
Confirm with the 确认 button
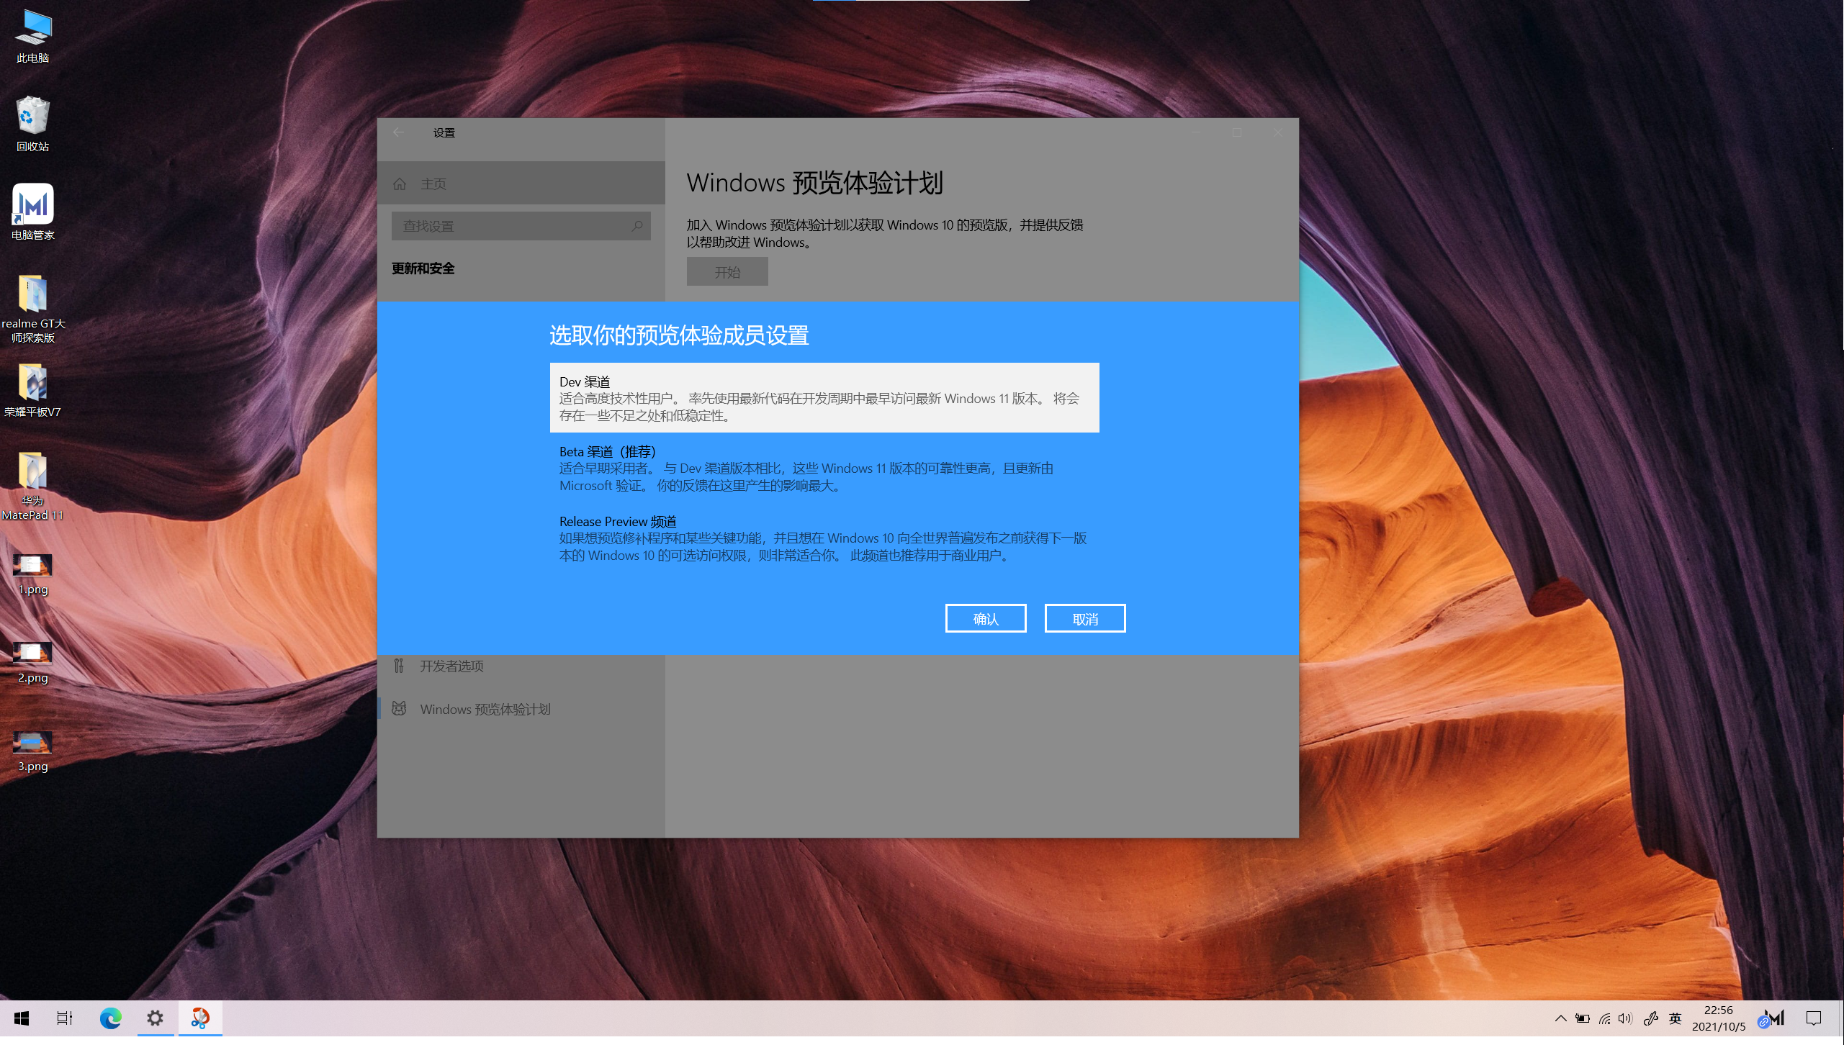[x=986, y=618]
